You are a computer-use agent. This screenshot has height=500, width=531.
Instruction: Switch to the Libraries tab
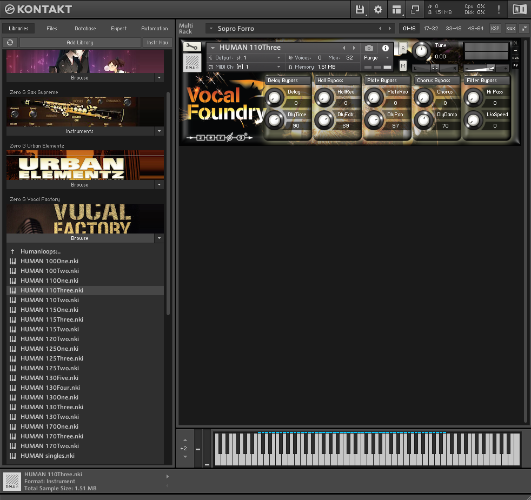[18, 29]
